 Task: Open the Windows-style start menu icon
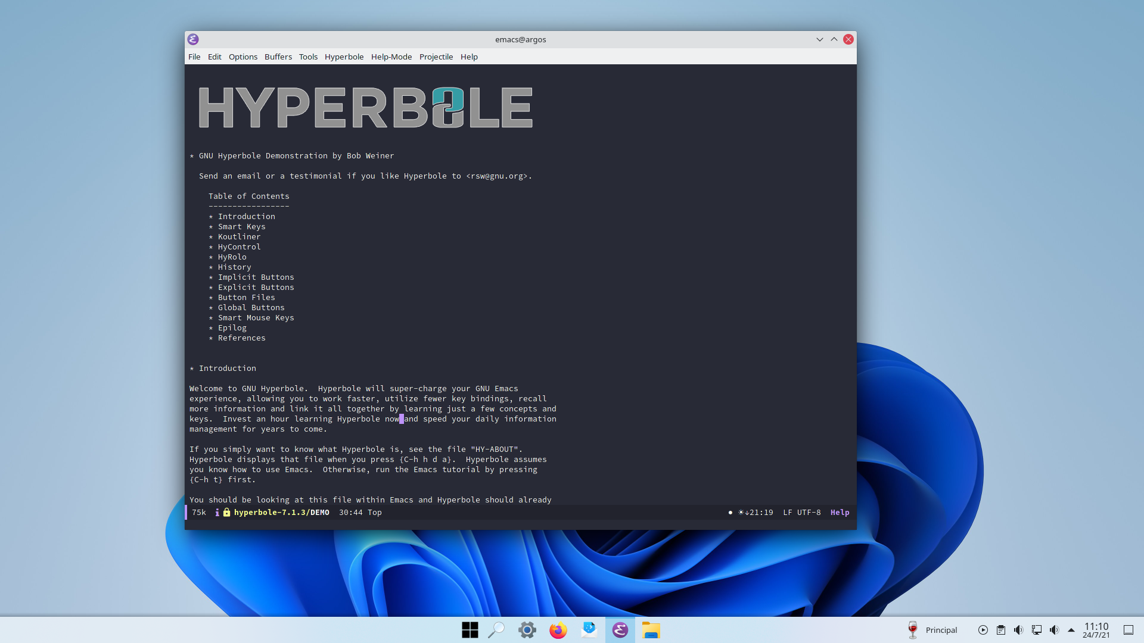(x=470, y=630)
